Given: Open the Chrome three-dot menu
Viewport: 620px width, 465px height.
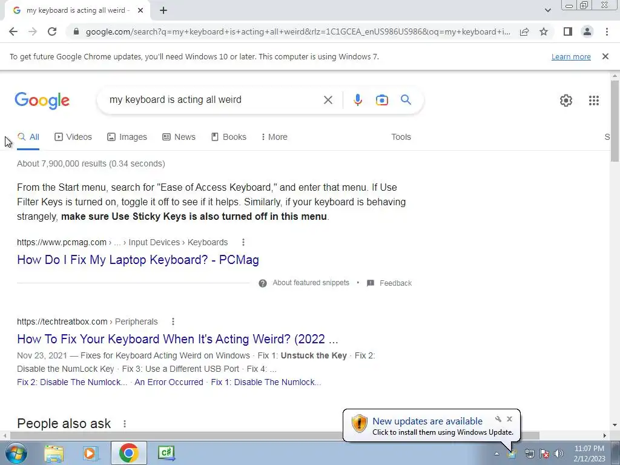Looking at the screenshot, I should (x=607, y=31).
